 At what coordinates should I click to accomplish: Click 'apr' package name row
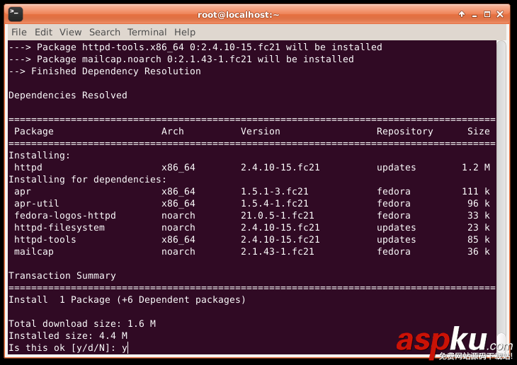pos(23,192)
